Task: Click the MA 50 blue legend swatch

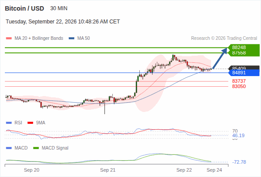Action: click(72, 38)
